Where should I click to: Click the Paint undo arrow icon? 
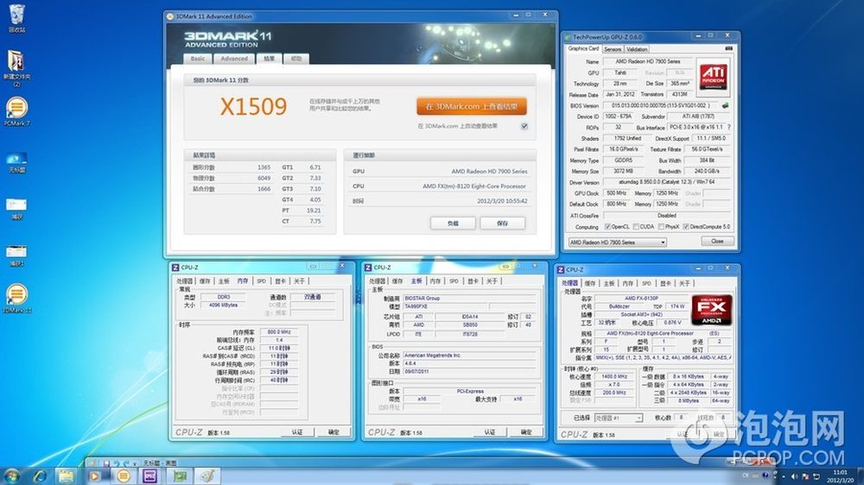click(117, 463)
